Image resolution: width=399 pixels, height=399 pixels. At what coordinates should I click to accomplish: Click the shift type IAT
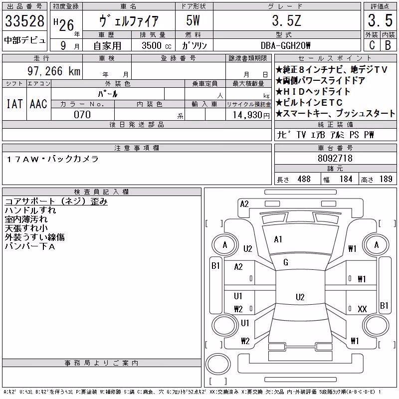(14, 104)
